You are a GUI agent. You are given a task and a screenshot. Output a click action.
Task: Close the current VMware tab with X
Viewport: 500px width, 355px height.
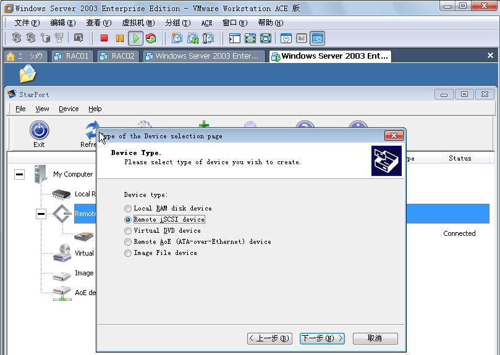pos(491,56)
